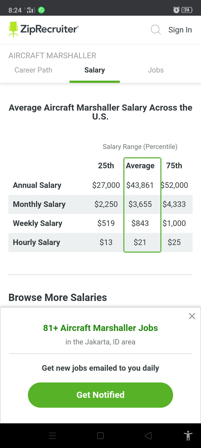Tap the Browse More Salaries heading
Image resolution: width=201 pixels, height=448 pixels.
tap(58, 297)
